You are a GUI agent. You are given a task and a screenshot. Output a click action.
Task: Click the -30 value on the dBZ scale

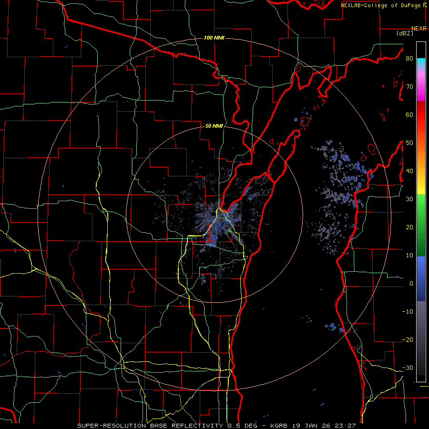[x=408, y=368]
